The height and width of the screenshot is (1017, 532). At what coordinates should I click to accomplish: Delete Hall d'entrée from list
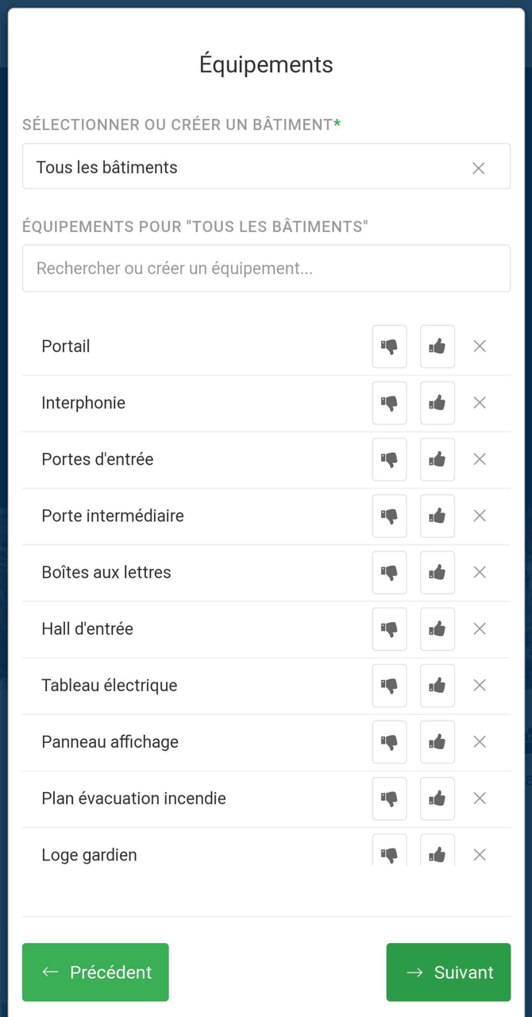[480, 628]
